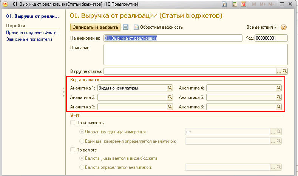Screen dimensions: 298x176
Task: Select 01. Выручка от реали... navigation item
Action: [x=32, y=16]
